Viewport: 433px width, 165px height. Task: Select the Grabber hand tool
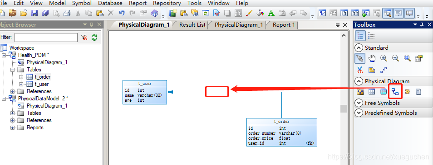(x=372, y=58)
